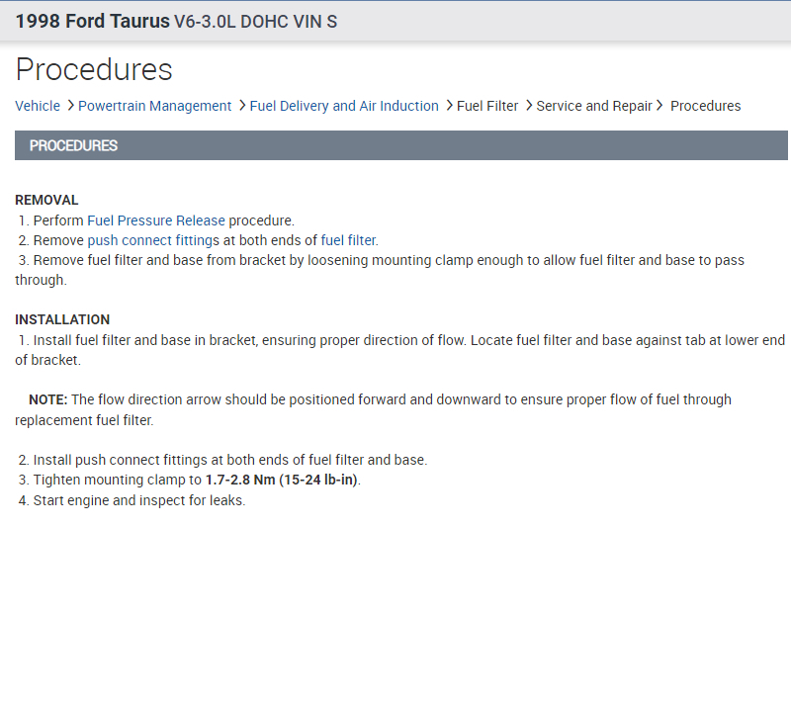Navigate to the Service and Repair breadcrumb

coord(594,106)
